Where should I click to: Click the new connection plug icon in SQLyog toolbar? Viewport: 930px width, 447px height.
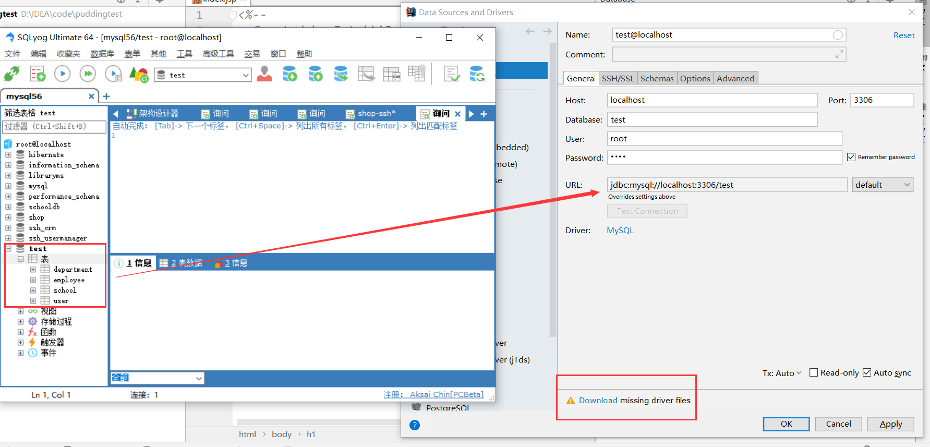[x=12, y=74]
